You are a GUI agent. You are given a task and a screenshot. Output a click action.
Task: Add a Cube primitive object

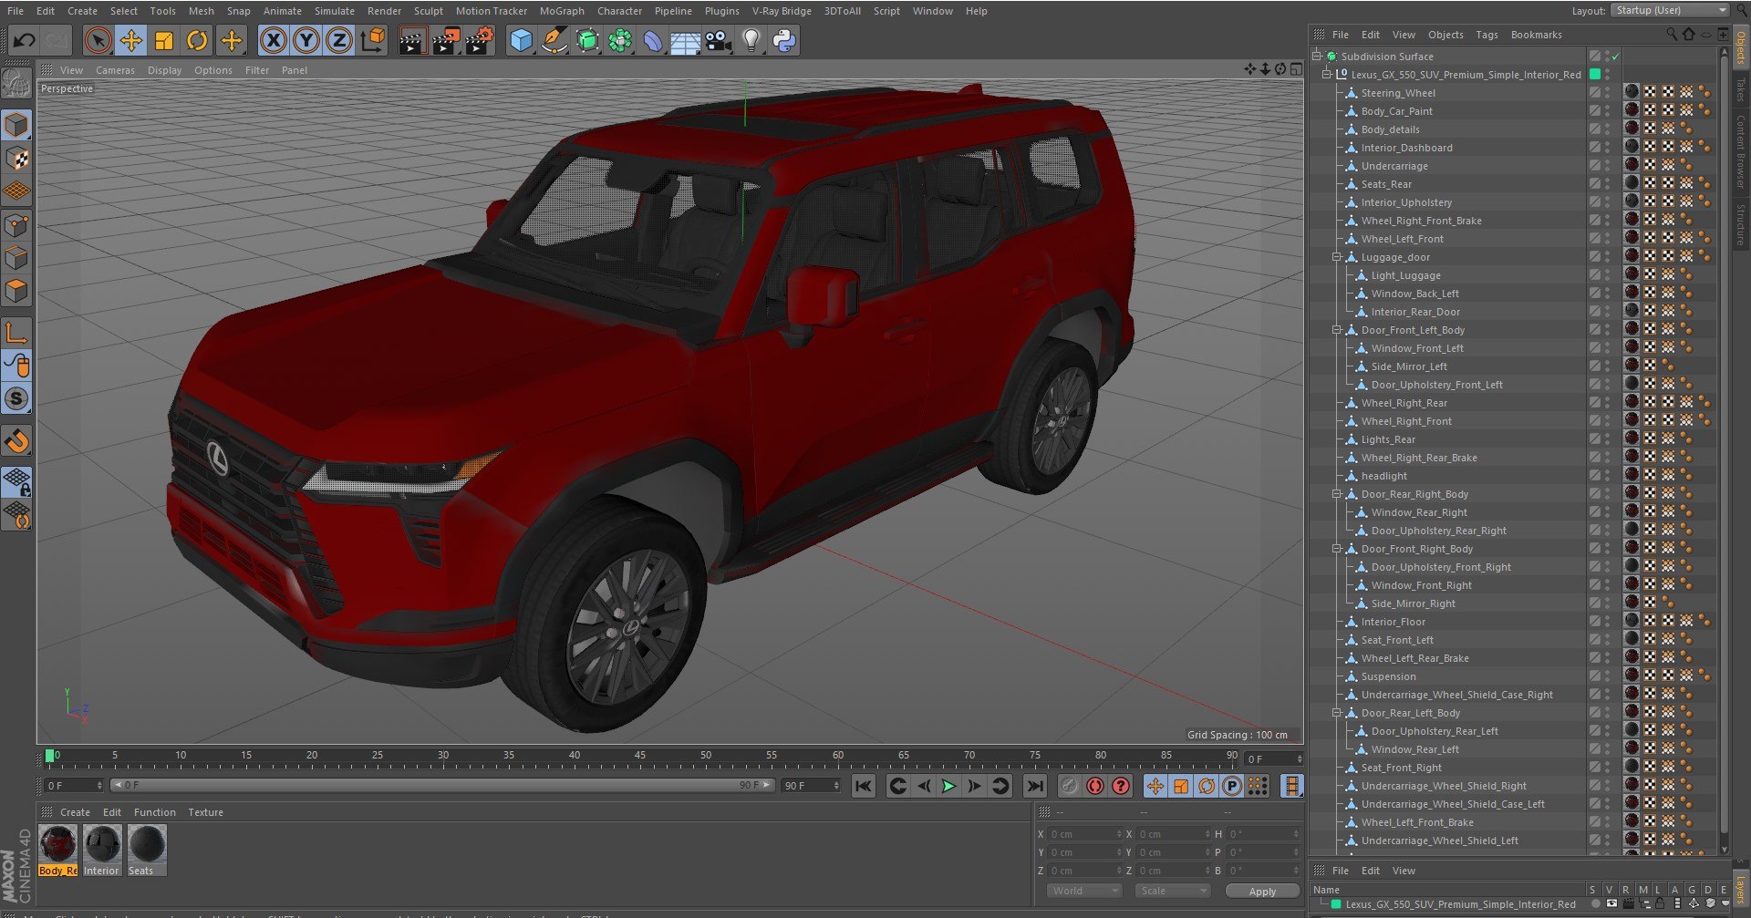click(521, 40)
